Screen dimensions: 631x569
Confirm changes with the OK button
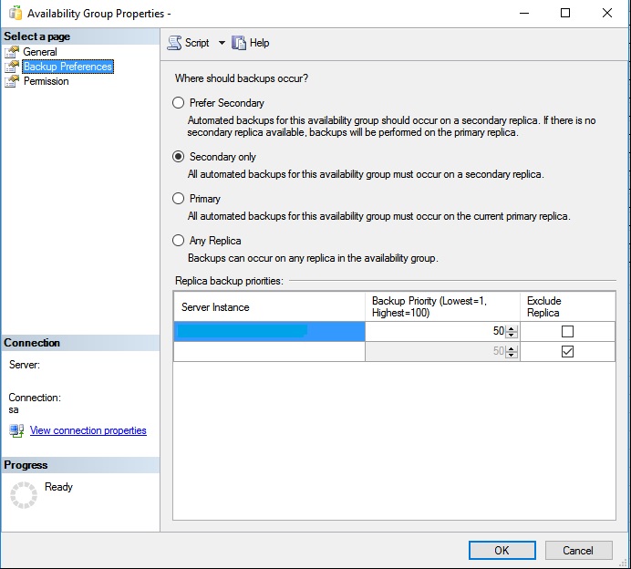click(x=502, y=550)
